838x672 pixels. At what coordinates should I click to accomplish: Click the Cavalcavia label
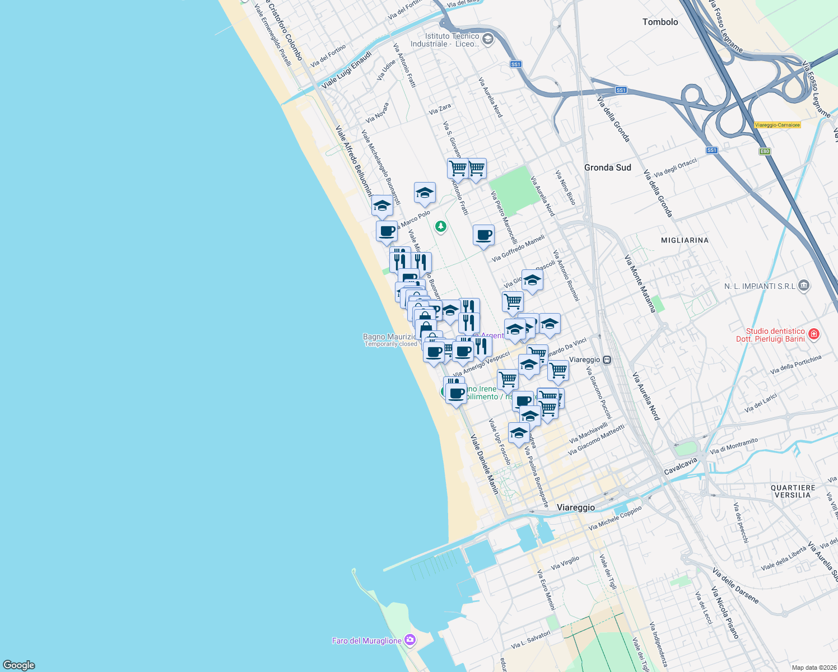coord(681,466)
